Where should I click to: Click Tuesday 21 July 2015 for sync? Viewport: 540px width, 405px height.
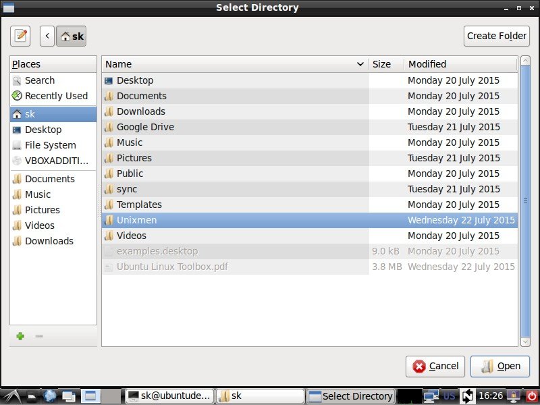pos(454,189)
